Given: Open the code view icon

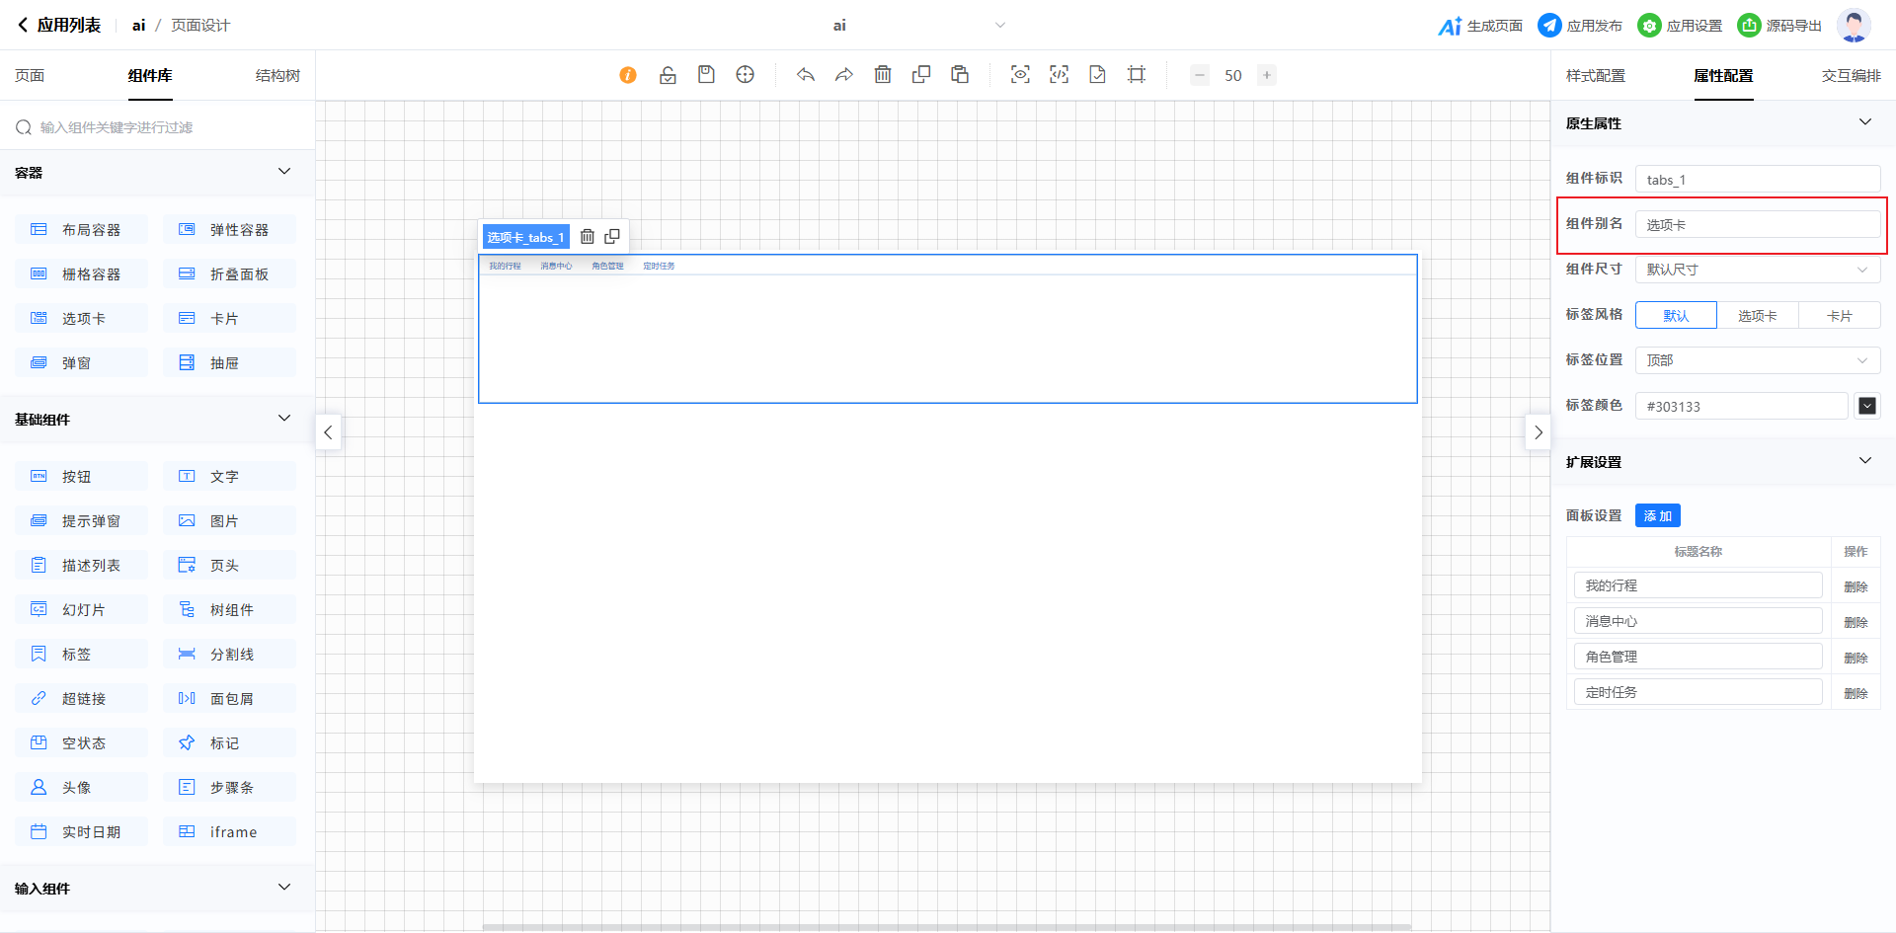Looking at the screenshot, I should point(1059,75).
